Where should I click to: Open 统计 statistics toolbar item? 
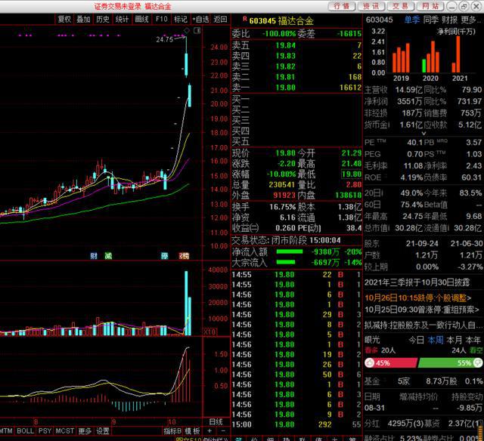(123, 20)
